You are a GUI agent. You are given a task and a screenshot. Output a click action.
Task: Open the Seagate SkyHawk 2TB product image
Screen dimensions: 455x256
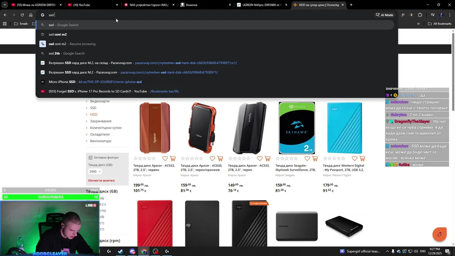(297, 128)
